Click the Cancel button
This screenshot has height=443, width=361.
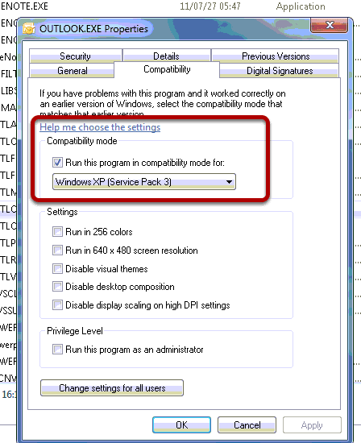pyautogui.click(x=247, y=424)
